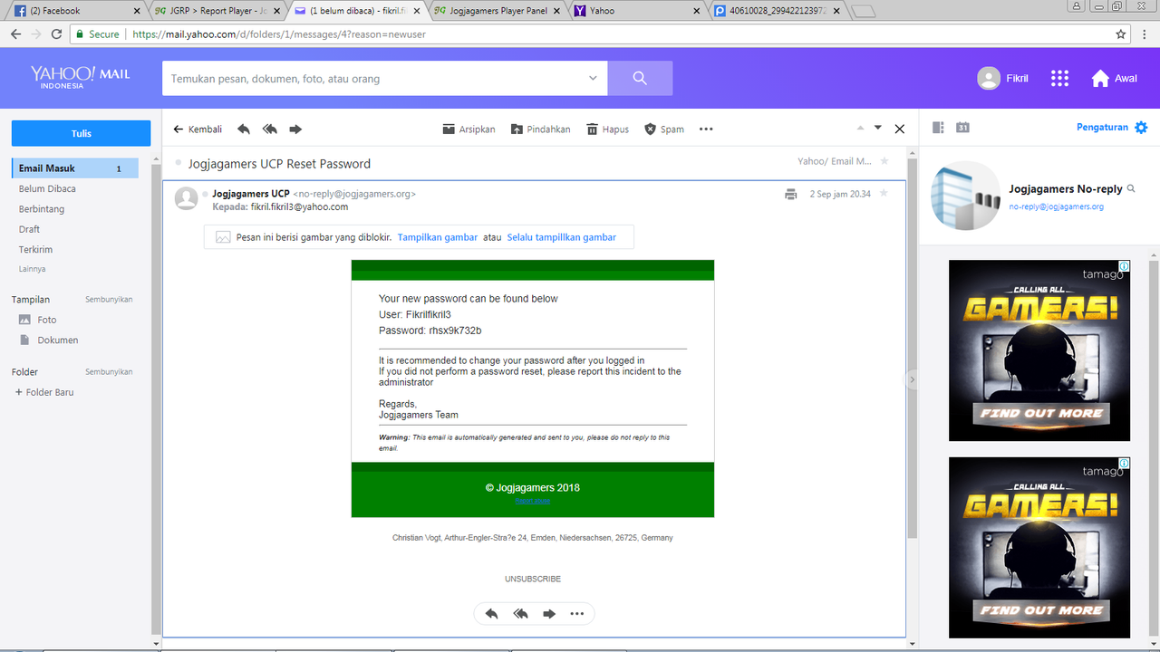1160x652 pixels.
Task: Mark the message as Spam
Action: [664, 129]
